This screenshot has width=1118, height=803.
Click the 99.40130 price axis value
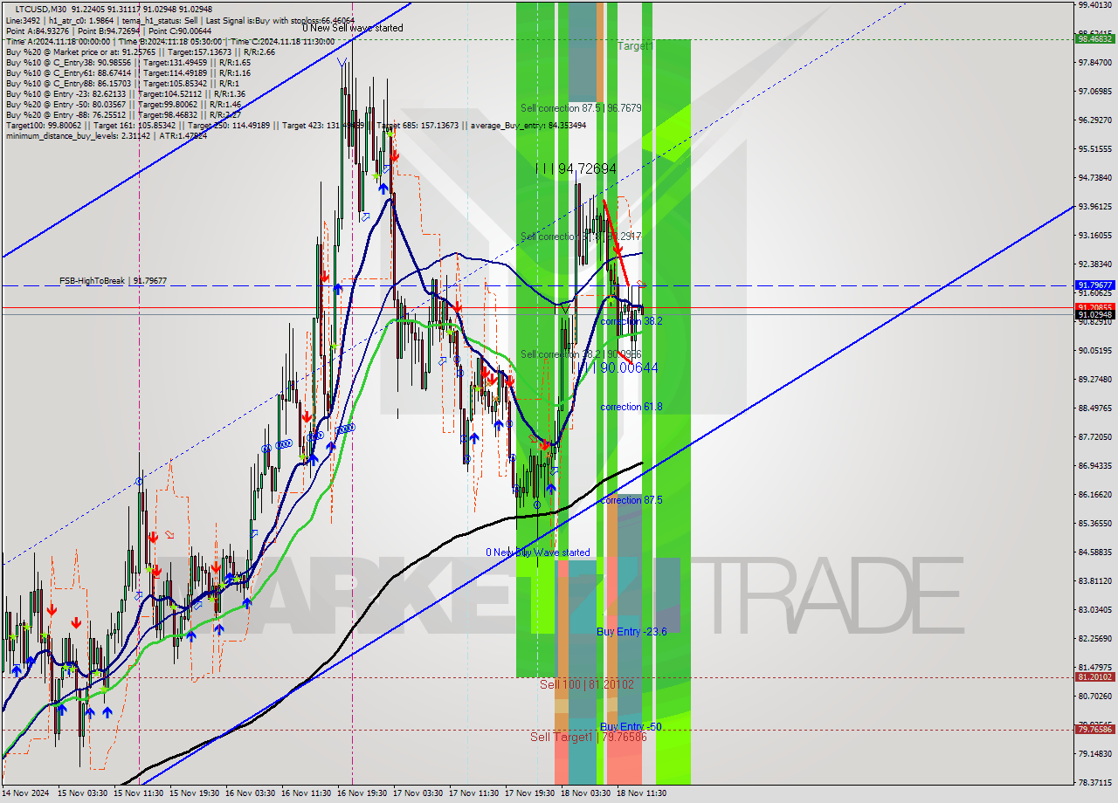1095,4
